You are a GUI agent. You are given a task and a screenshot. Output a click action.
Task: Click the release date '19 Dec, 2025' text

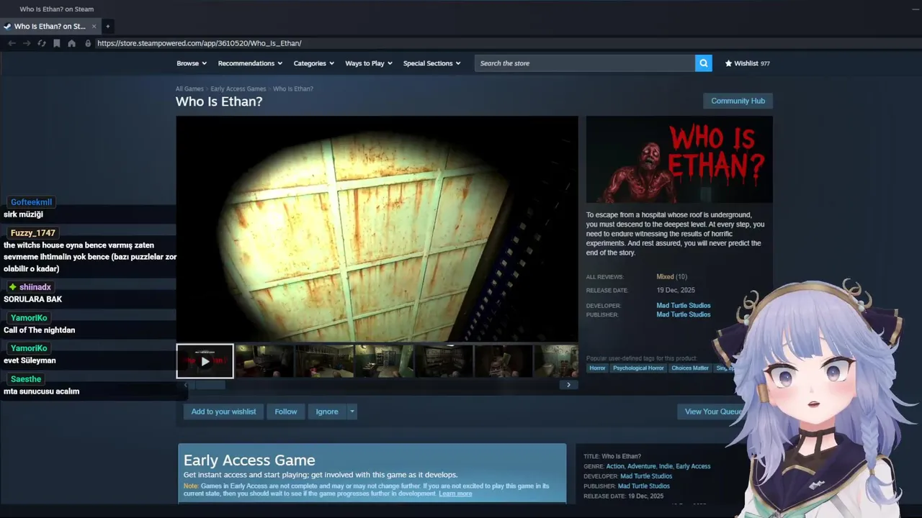pos(676,291)
